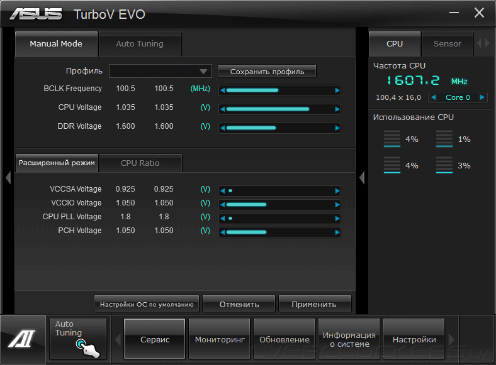Collapse the CPU monitor panel arrow
496x365 pixels.
point(362,177)
